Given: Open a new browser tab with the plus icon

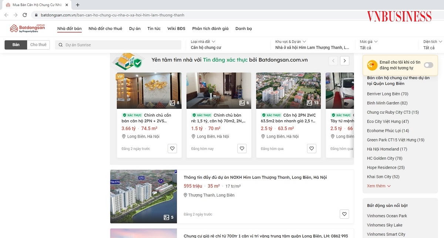Looking at the screenshot, I should point(77,5).
